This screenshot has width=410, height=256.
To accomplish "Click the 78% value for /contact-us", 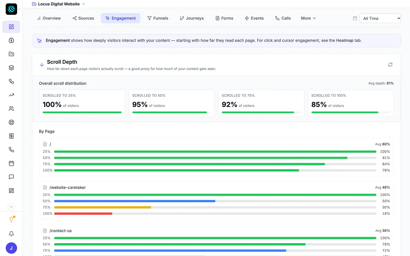I will click(x=386, y=244).
